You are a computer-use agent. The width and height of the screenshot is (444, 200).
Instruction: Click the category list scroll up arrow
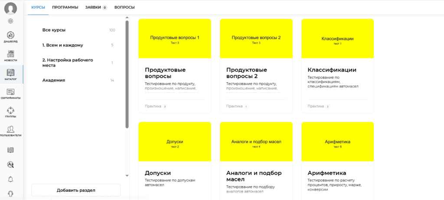[127, 18]
